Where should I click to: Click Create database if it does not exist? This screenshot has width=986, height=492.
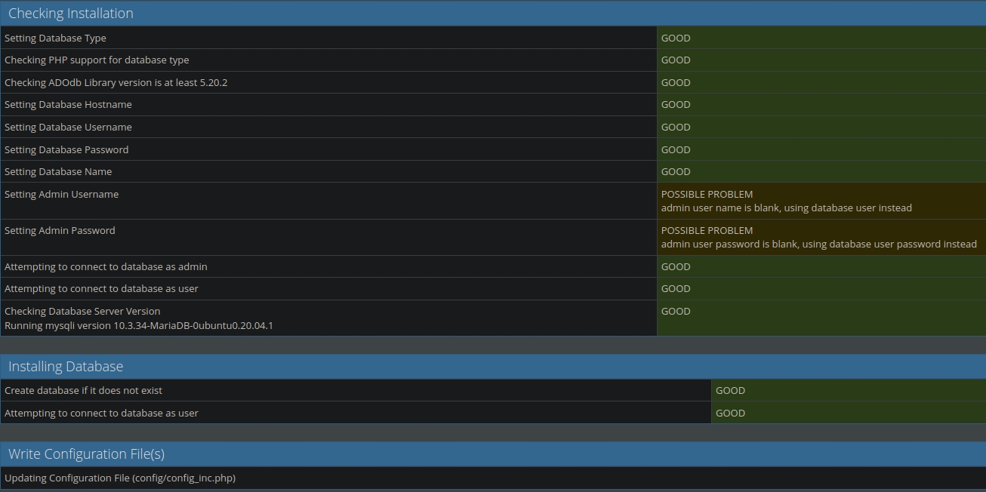(x=83, y=391)
